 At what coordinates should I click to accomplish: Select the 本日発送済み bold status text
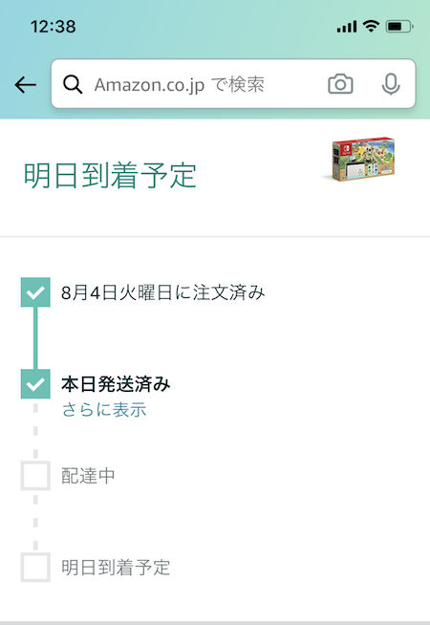pos(116,384)
